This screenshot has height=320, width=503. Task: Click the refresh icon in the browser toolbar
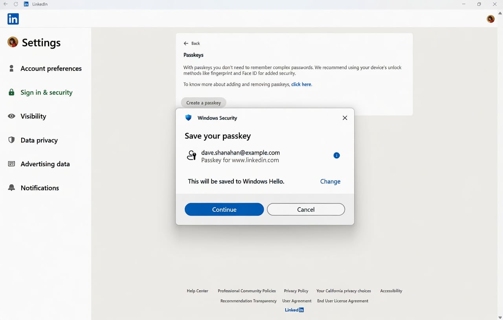[x=16, y=4]
